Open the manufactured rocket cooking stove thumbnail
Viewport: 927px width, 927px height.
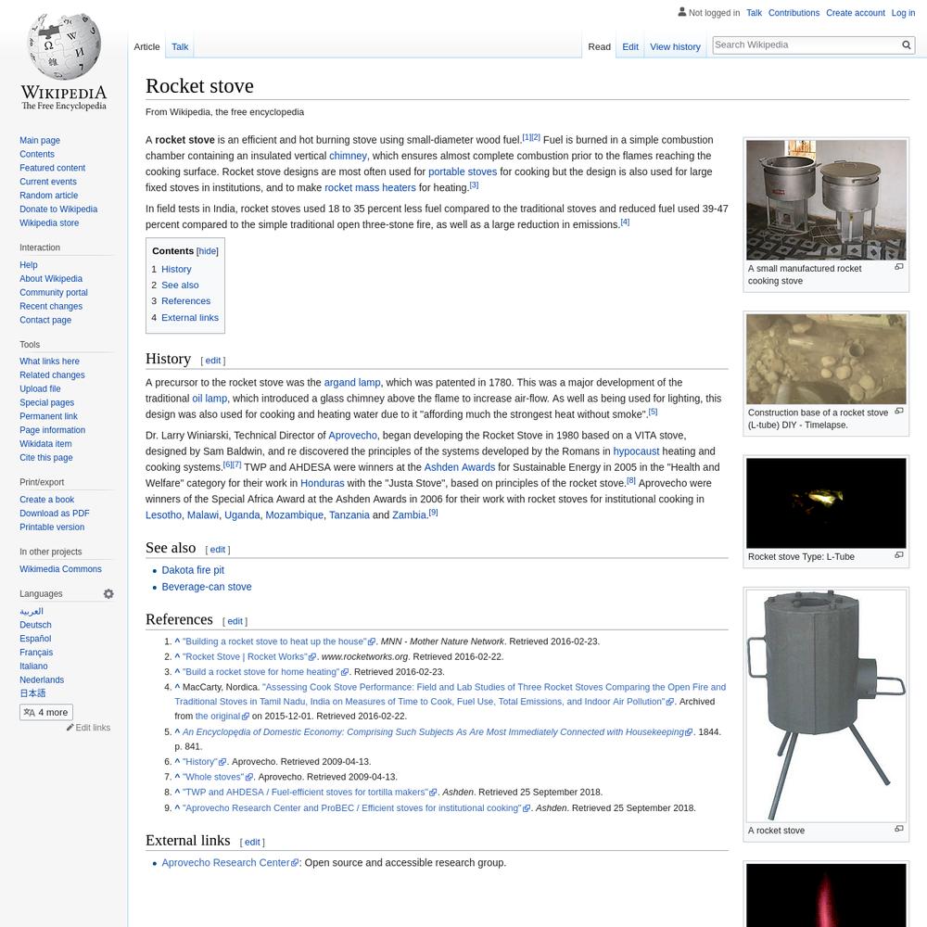[x=826, y=200]
